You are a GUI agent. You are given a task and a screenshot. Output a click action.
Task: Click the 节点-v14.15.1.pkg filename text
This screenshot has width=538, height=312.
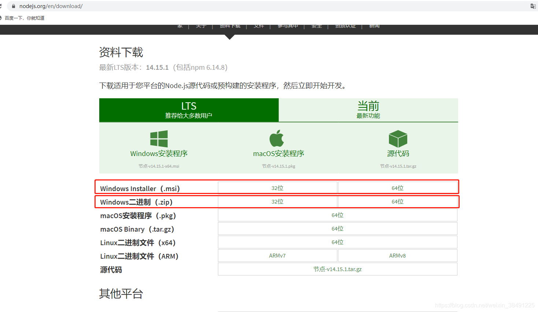point(279,166)
